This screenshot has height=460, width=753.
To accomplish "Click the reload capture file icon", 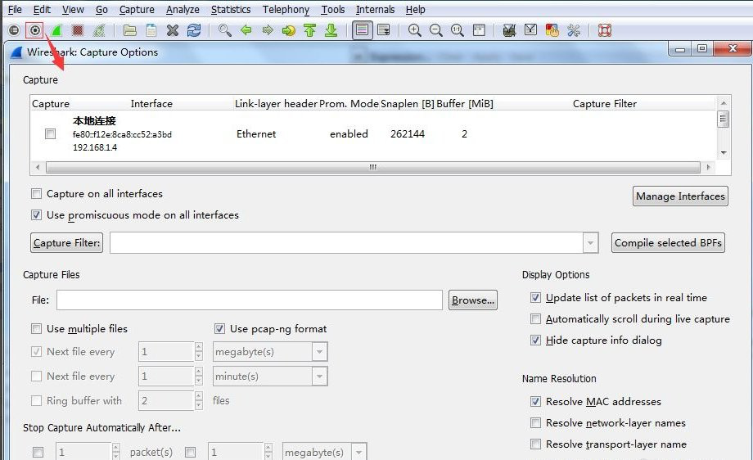I will [194, 30].
